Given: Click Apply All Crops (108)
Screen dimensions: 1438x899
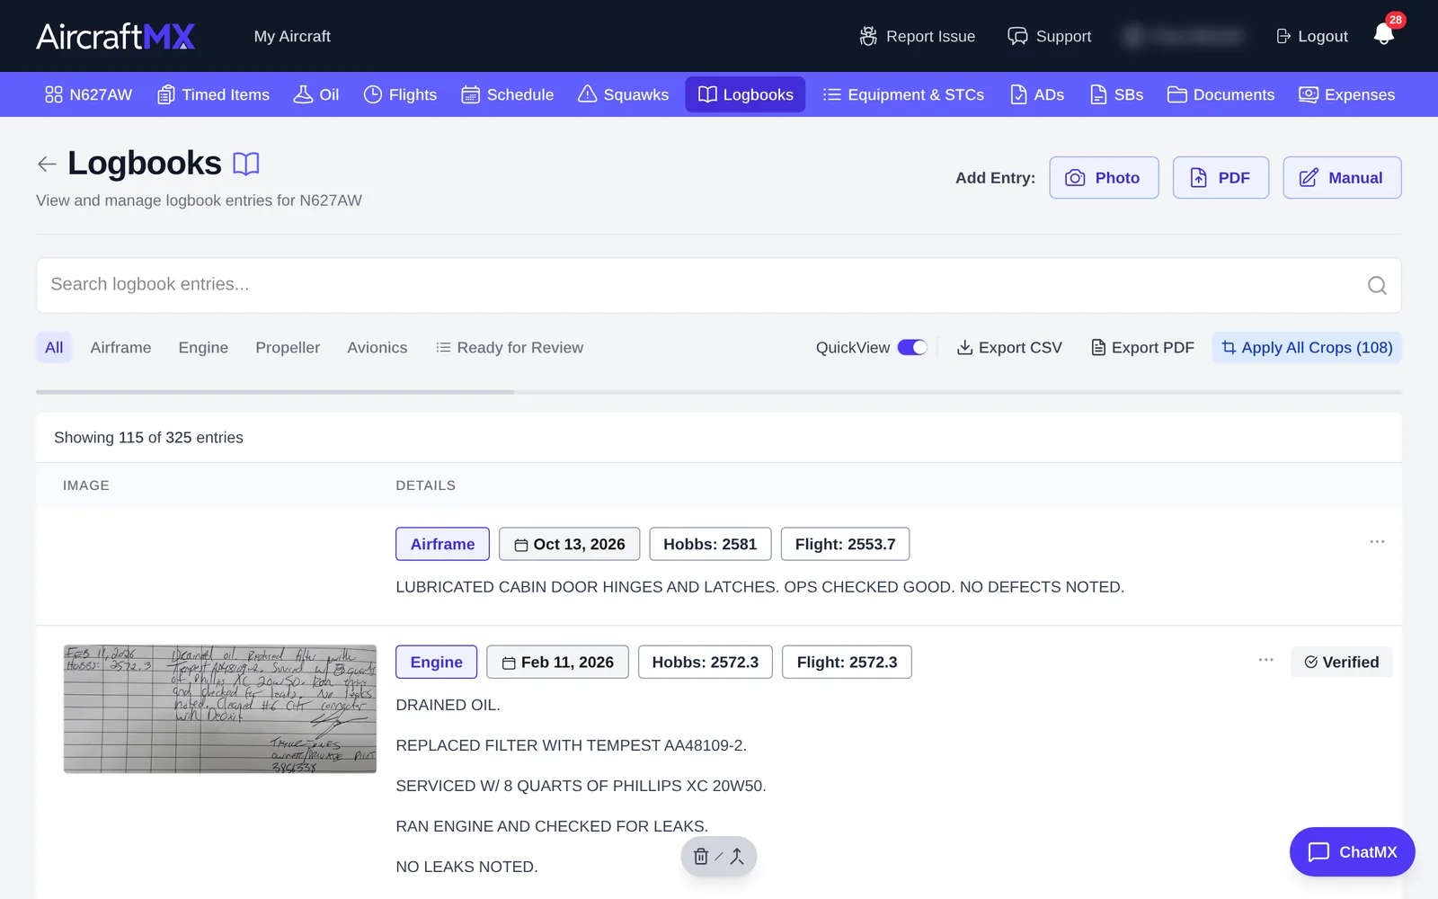Looking at the screenshot, I should [1307, 348].
